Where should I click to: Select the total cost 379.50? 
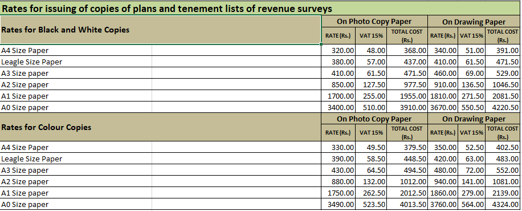[x=407, y=147]
